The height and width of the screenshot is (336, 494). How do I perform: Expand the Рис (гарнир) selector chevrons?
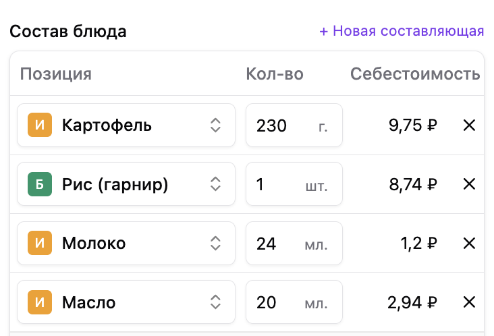[215, 184]
